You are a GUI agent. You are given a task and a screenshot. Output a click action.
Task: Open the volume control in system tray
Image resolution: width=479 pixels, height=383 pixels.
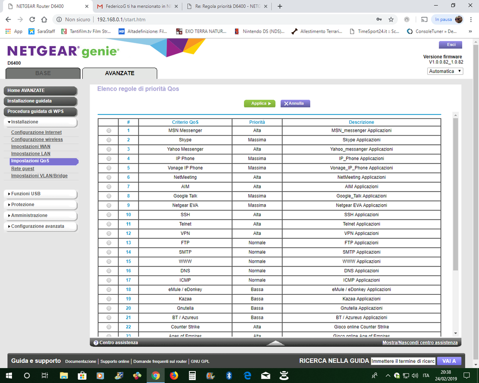[x=415, y=376]
